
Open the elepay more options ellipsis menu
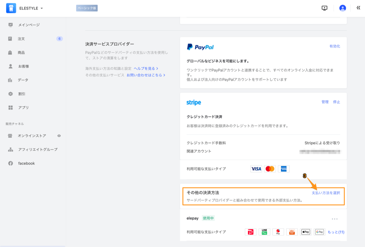point(335,218)
